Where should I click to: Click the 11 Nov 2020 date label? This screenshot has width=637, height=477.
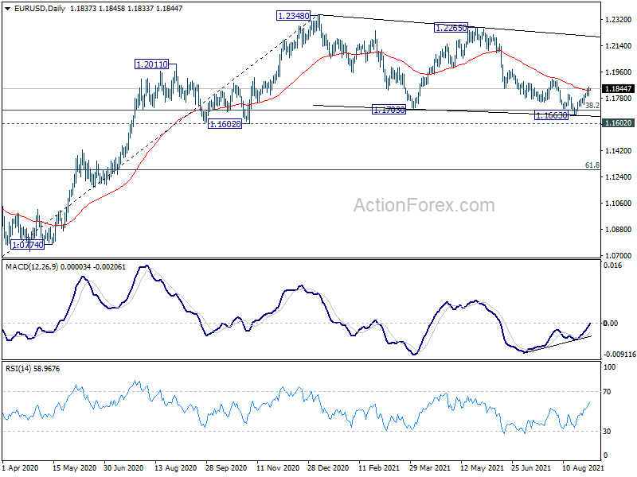[278, 467]
